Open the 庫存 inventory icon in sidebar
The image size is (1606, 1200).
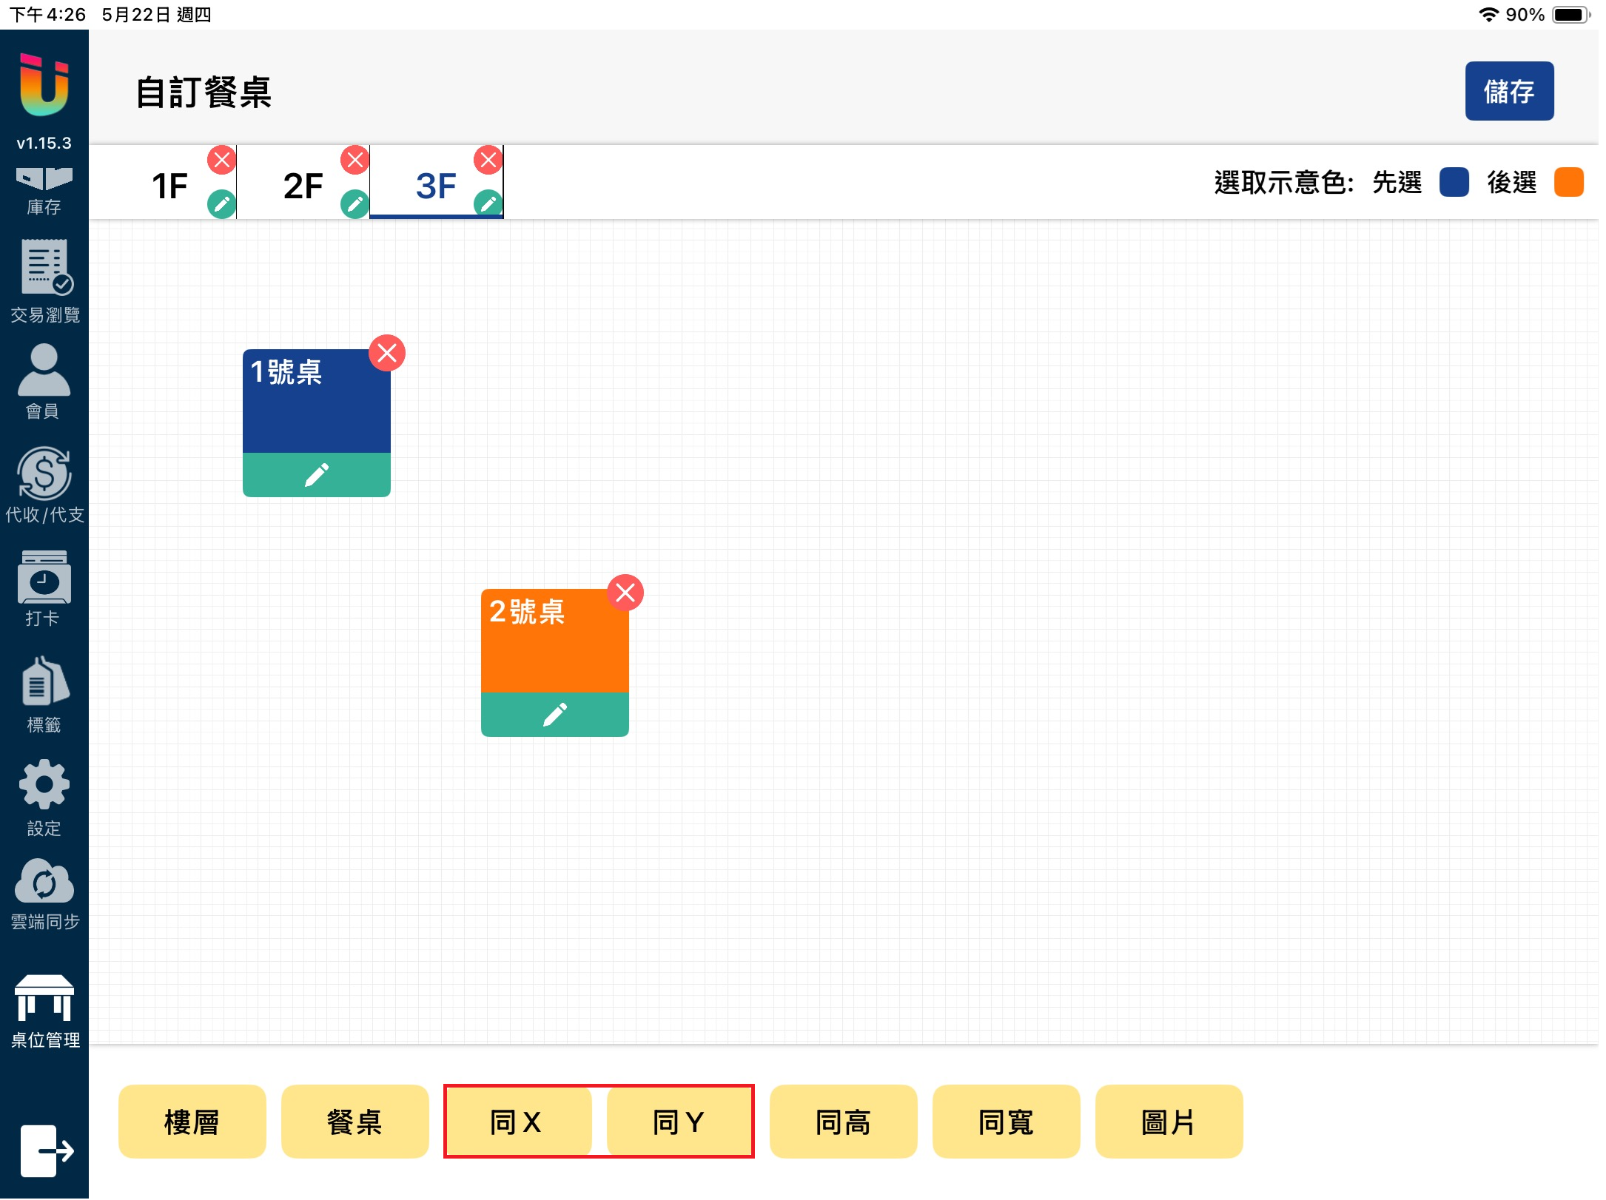click(x=44, y=190)
